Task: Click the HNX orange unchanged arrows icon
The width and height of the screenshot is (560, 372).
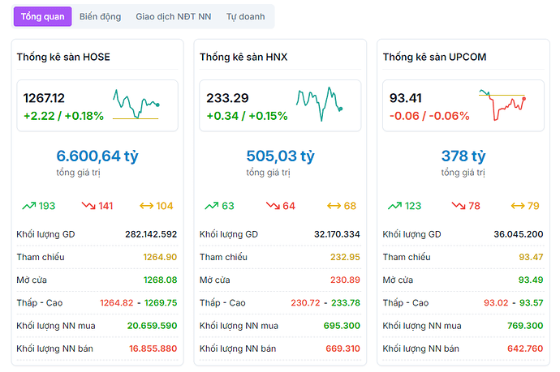Action: pos(333,206)
